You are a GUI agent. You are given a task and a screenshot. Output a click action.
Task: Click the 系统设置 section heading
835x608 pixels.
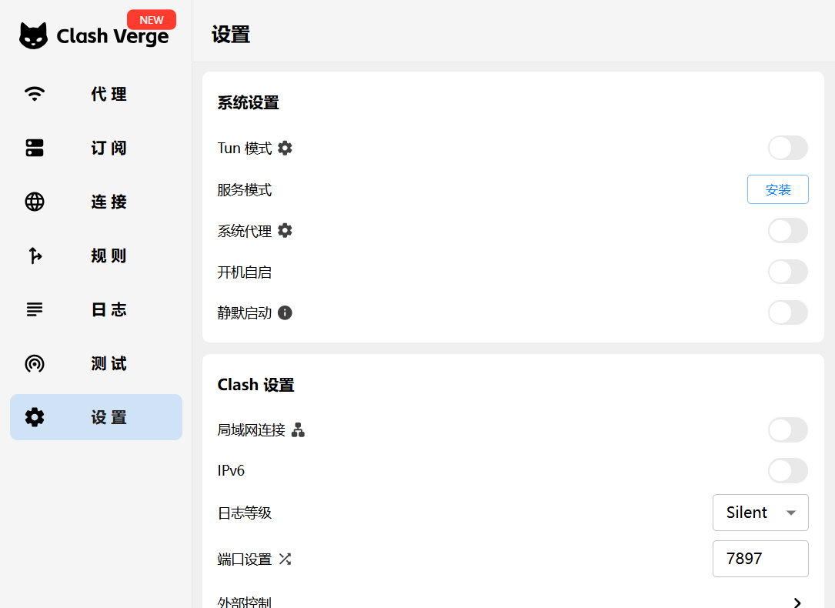coord(248,103)
